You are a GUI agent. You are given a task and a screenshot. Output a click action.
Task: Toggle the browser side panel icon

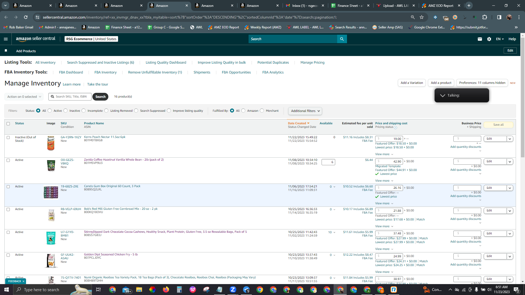pos(499,17)
